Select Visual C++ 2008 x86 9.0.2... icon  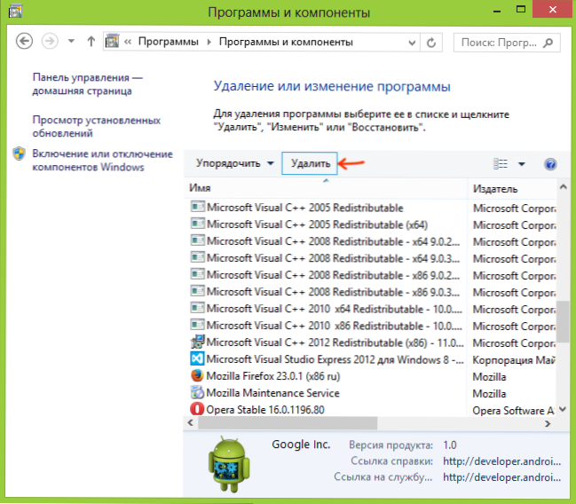(198, 274)
